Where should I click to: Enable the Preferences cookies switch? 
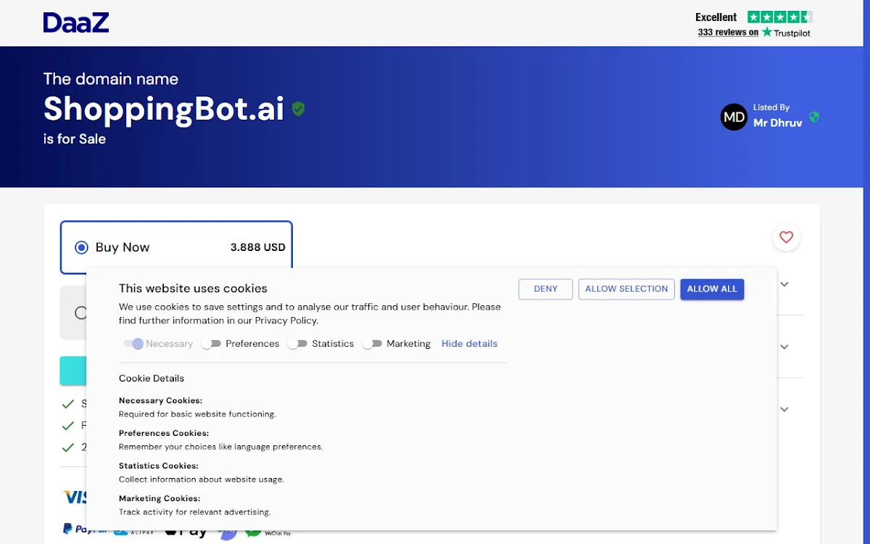pos(211,344)
